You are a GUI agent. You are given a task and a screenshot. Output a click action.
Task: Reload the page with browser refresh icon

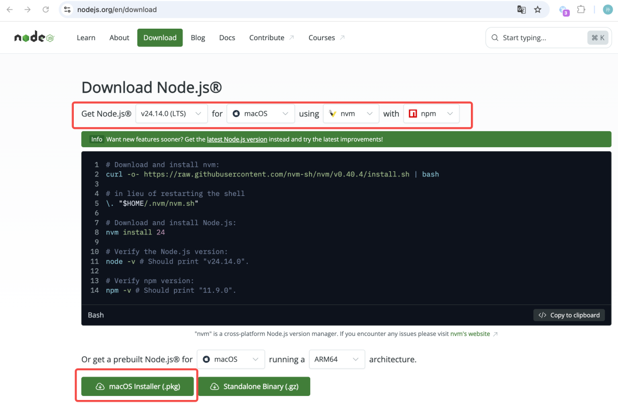pos(46,10)
